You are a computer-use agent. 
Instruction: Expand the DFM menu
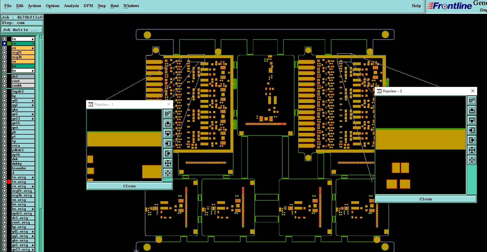[x=88, y=6]
